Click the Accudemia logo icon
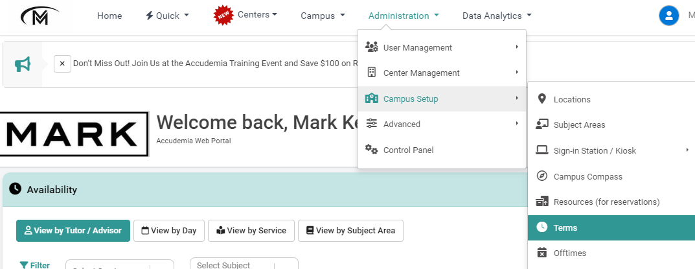 click(39, 15)
